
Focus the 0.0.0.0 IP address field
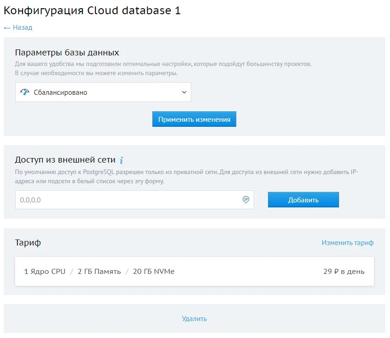point(128,200)
